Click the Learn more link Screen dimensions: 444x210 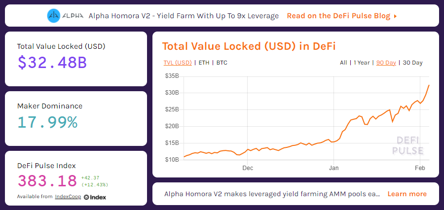tap(407, 194)
